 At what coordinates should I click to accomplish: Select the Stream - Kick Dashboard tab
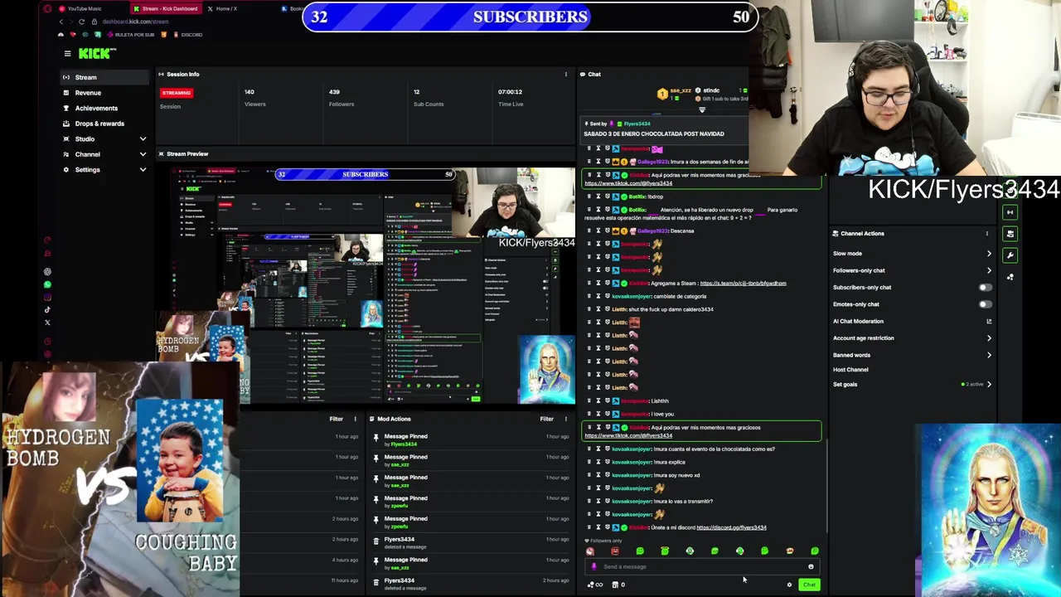tap(166, 8)
